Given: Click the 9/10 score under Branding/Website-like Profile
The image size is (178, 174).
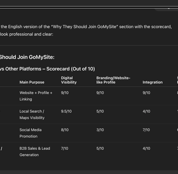Looking at the screenshot, I should point(100,93).
